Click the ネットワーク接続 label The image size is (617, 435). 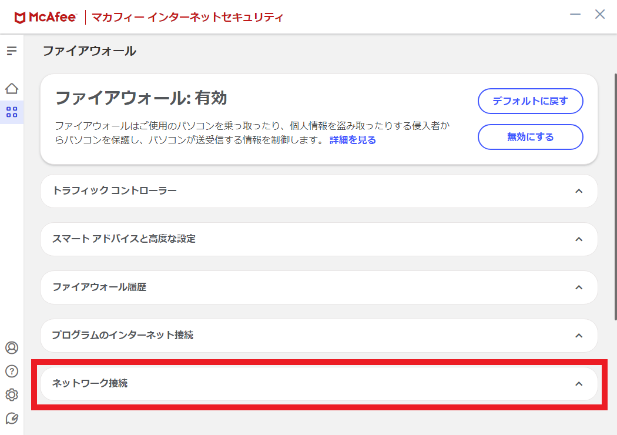pos(90,383)
